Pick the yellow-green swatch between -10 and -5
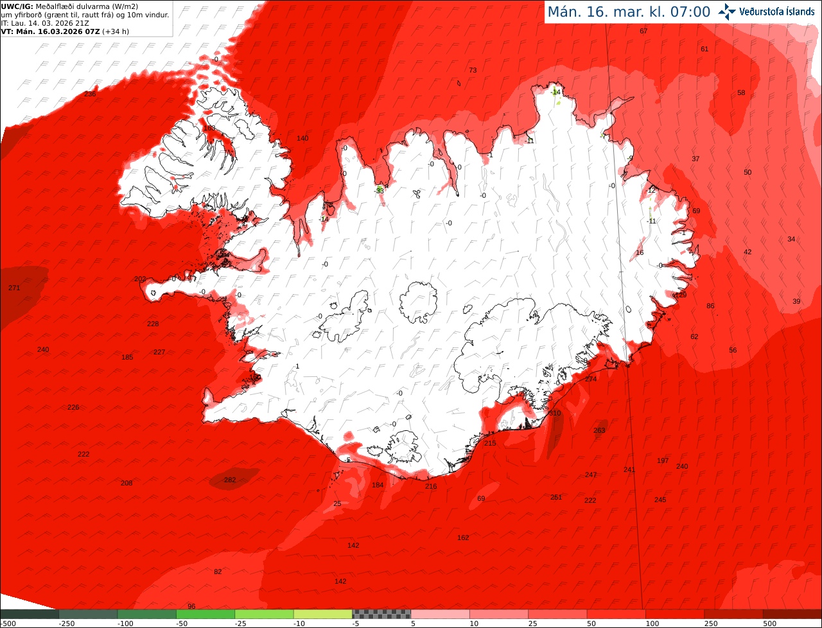The image size is (822, 628). click(322, 614)
